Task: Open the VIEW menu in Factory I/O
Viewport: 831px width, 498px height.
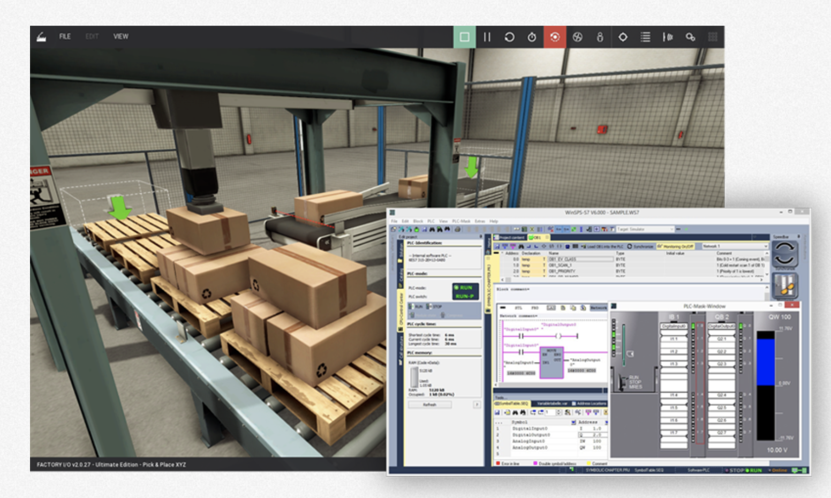Action: tap(120, 36)
